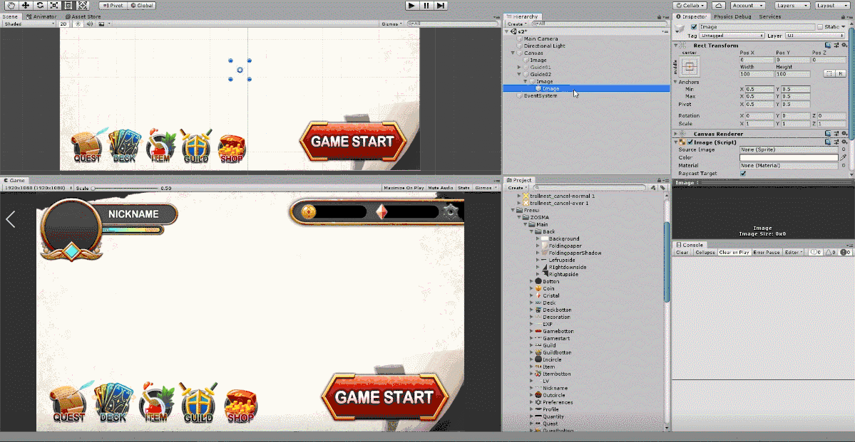The height and width of the screenshot is (442, 855).
Task: Click the Step frame button
Action: (441, 6)
